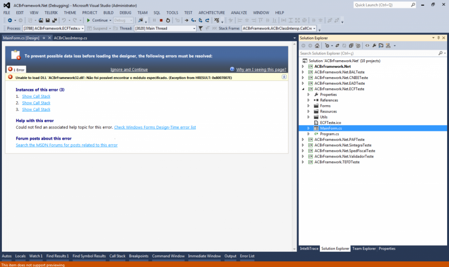
Task: Click the Step Out icon
Action: coord(207,20)
